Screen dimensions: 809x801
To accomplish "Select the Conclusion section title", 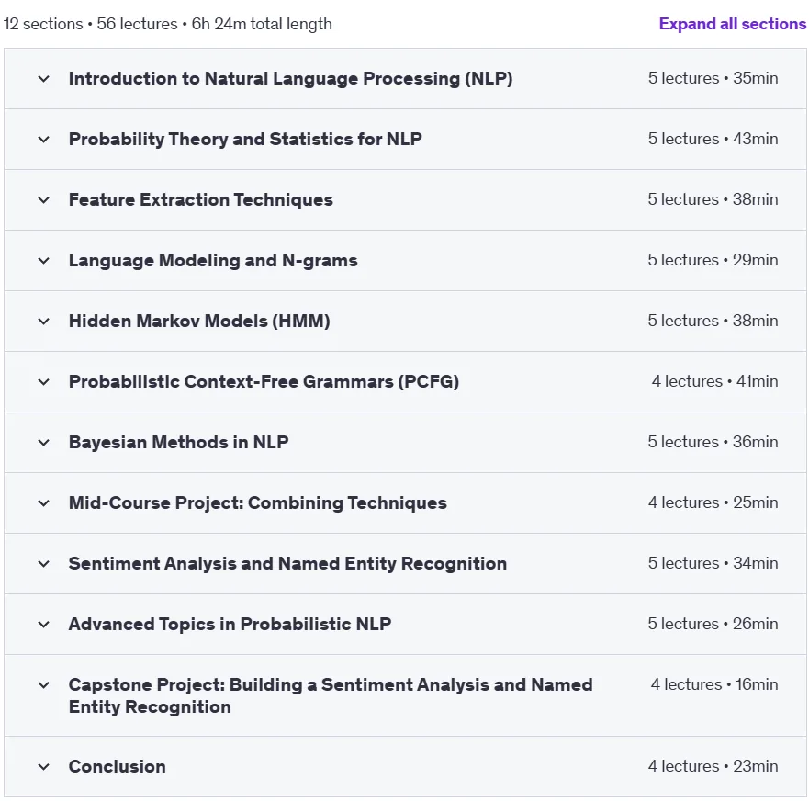I will pos(118,766).
